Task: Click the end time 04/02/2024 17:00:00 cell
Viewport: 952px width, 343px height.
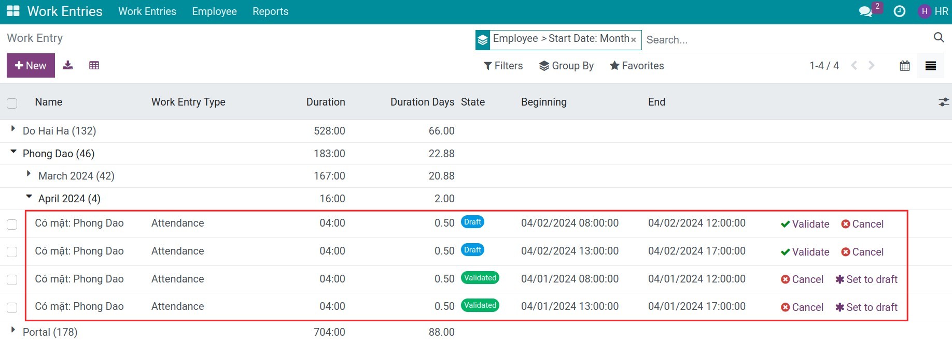Action: [x=697, y=251]
